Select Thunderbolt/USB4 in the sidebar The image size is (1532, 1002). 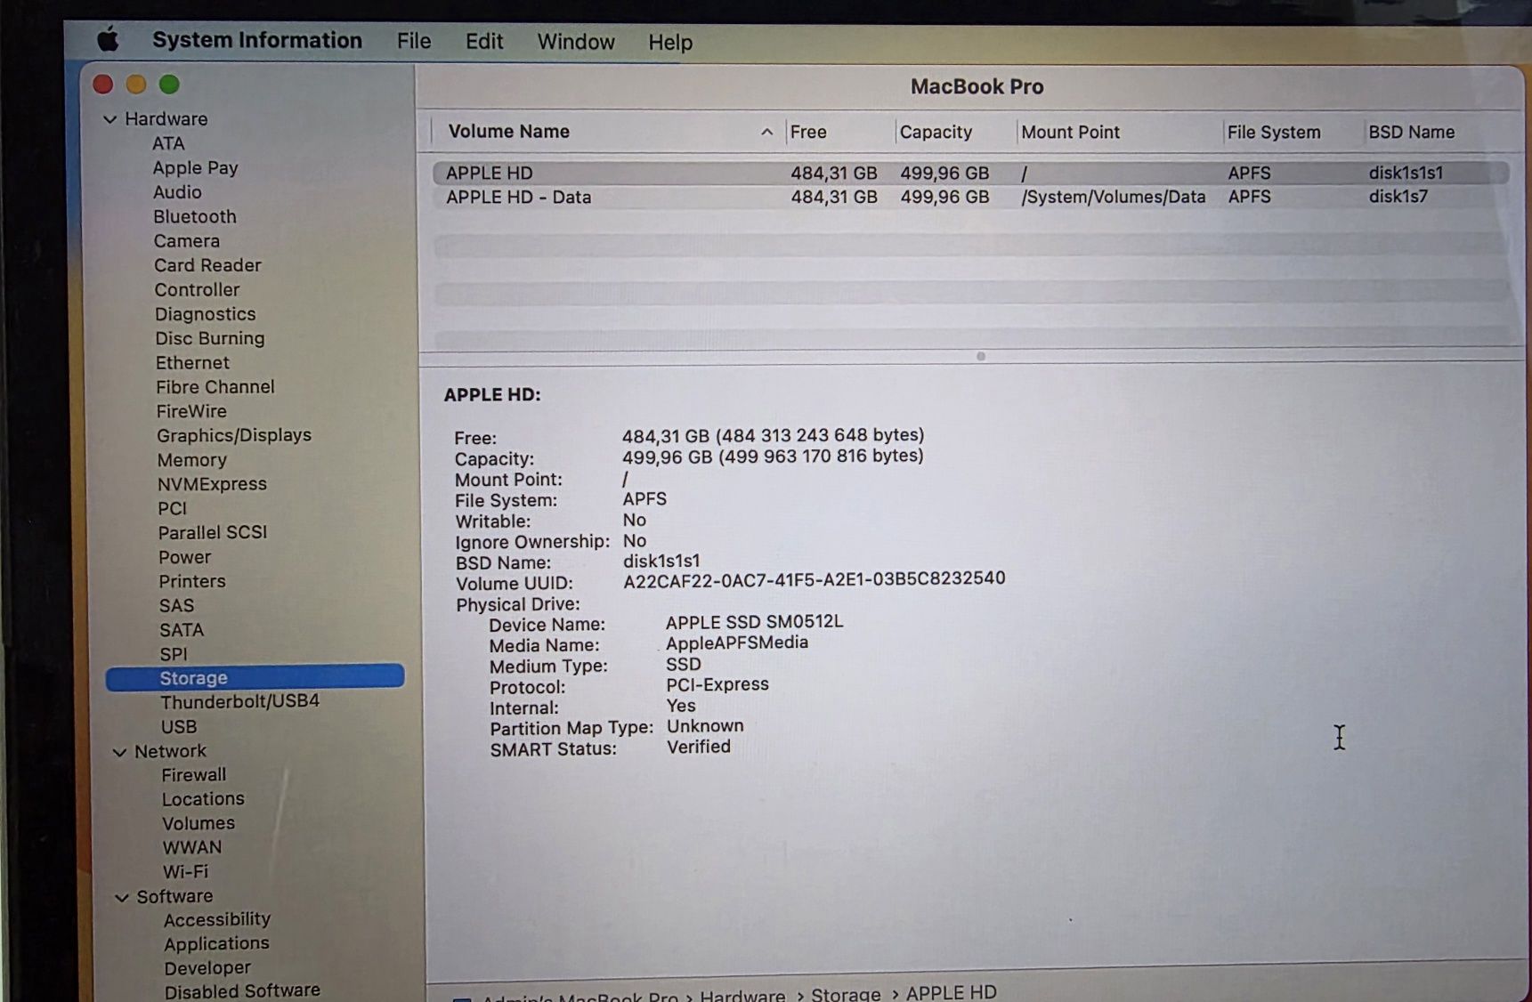pos(239,701)
